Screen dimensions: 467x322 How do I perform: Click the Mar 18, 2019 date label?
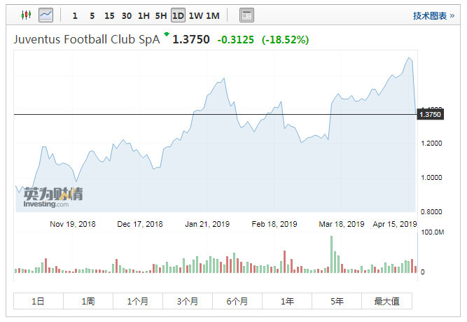pos(342,224)
